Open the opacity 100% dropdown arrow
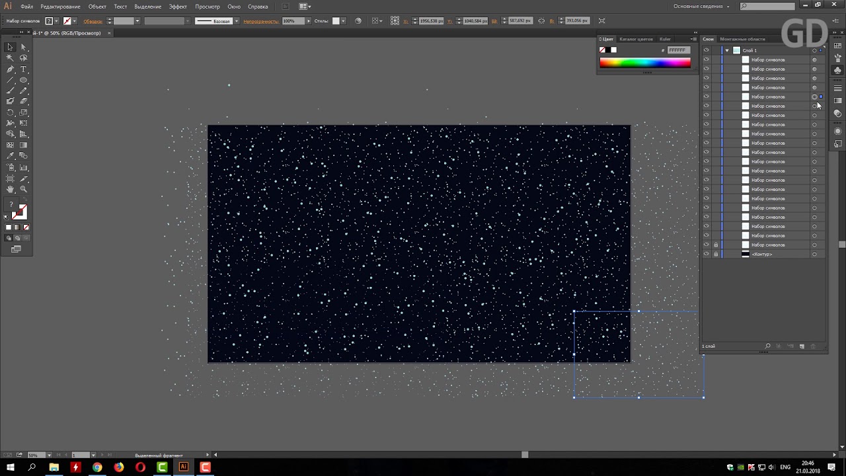The image size is (846, 476). [308, 21]
